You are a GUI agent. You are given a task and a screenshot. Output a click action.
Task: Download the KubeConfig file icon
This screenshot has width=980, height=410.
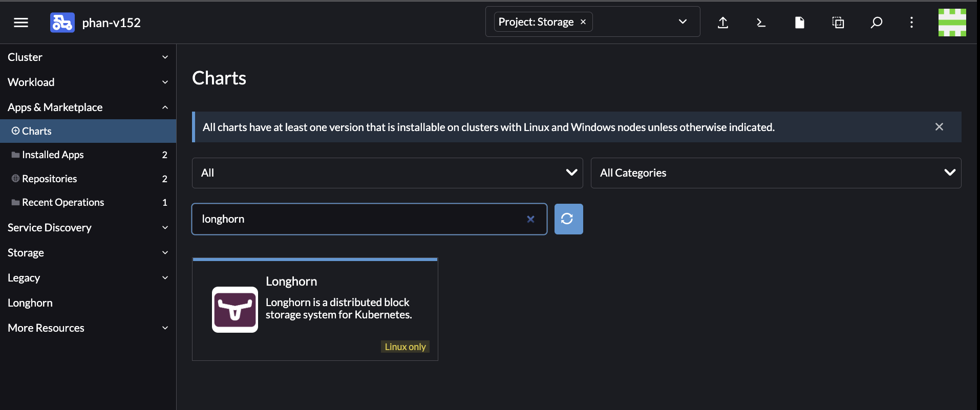799,23
